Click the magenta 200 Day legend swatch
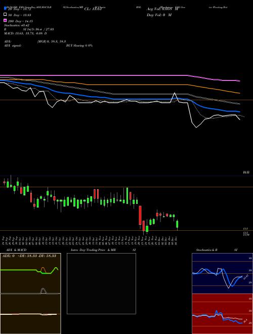The width and height of the screenshot is (253, 334). [5, 20]
